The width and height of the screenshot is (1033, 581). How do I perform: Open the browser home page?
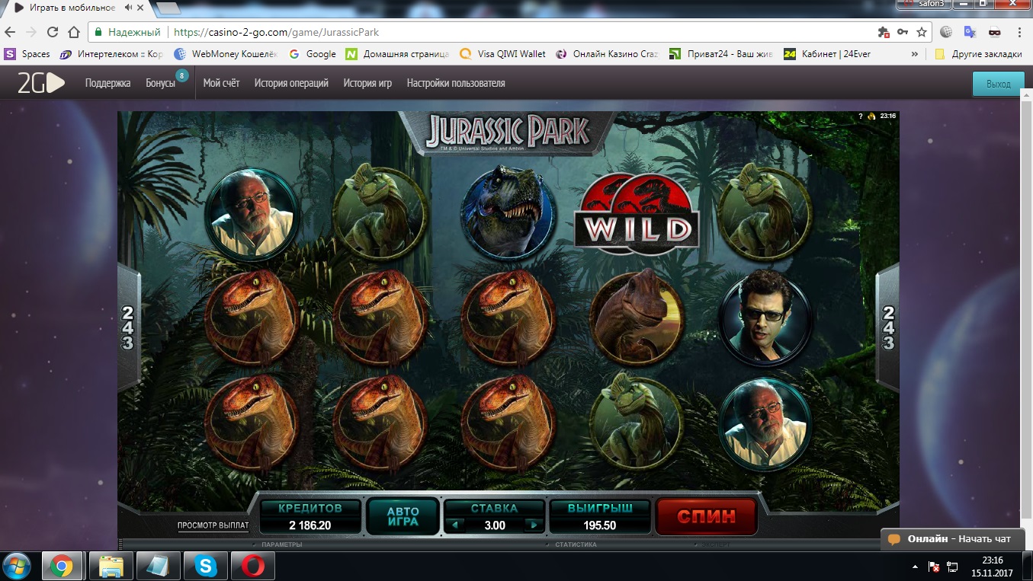(74, 32)
